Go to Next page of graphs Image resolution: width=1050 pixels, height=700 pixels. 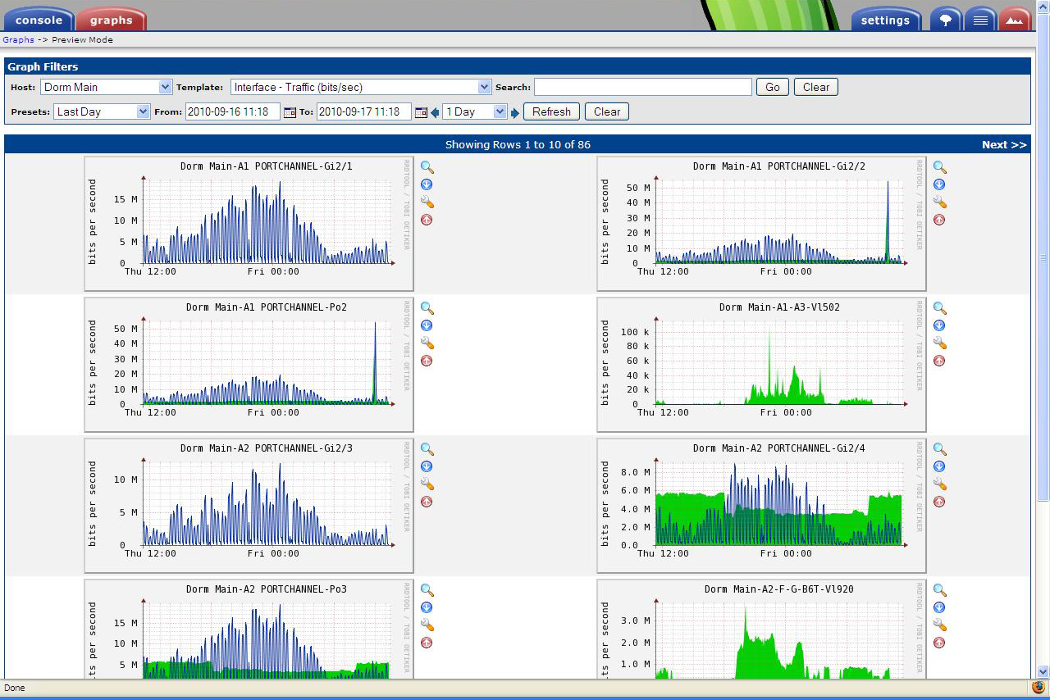pos(1004,144)
